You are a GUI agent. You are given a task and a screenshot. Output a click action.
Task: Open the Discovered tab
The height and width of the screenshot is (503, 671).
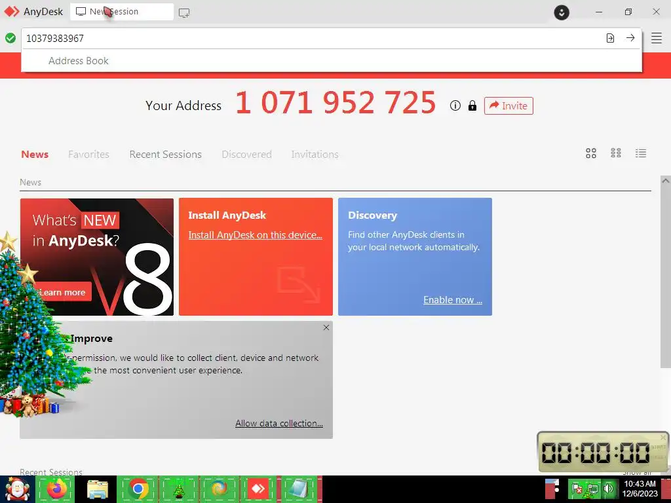tap(246, 155)
